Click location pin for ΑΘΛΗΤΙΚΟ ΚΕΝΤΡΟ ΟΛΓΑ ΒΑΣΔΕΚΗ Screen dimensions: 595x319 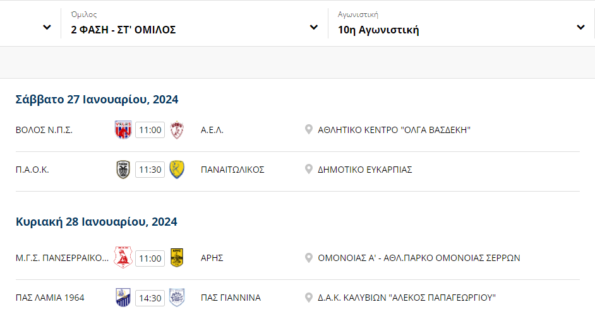point(309,130)
